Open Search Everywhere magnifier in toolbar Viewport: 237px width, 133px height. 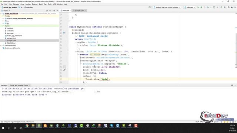point(228,7)
